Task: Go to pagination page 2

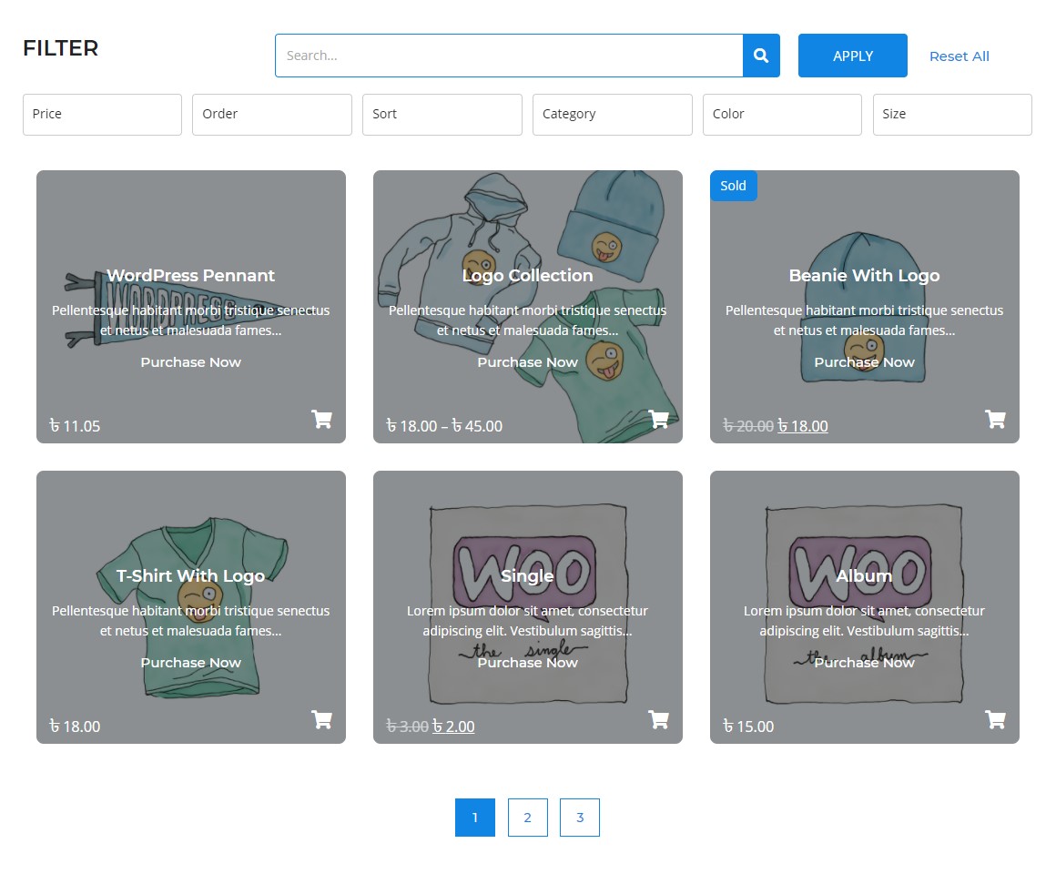Action: coord(527,818)
